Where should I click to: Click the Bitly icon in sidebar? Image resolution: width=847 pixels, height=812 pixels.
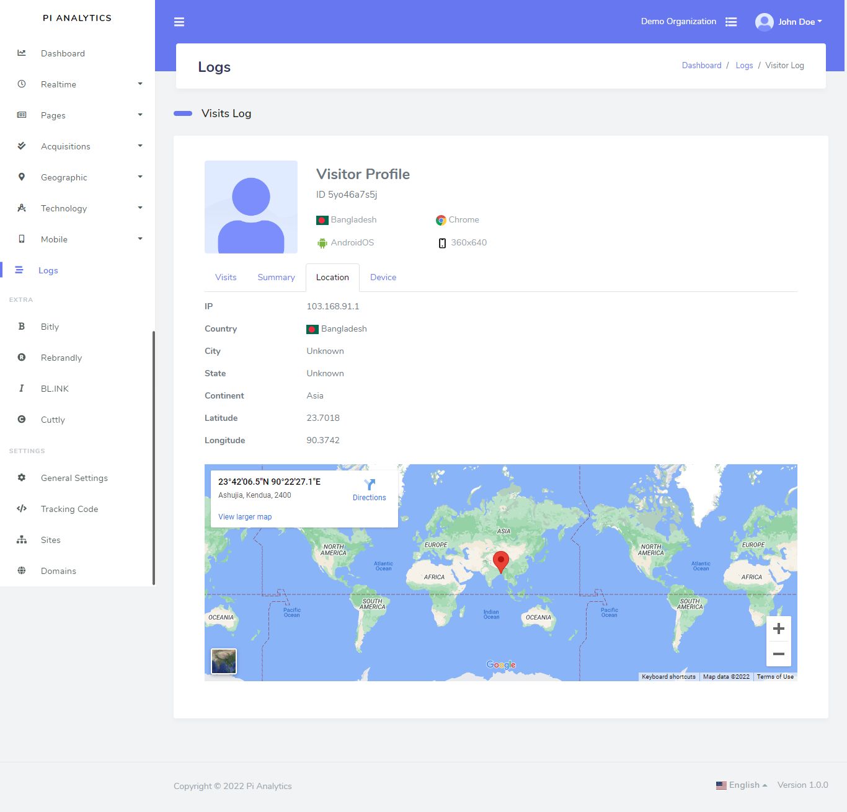(x=22, y=327)
